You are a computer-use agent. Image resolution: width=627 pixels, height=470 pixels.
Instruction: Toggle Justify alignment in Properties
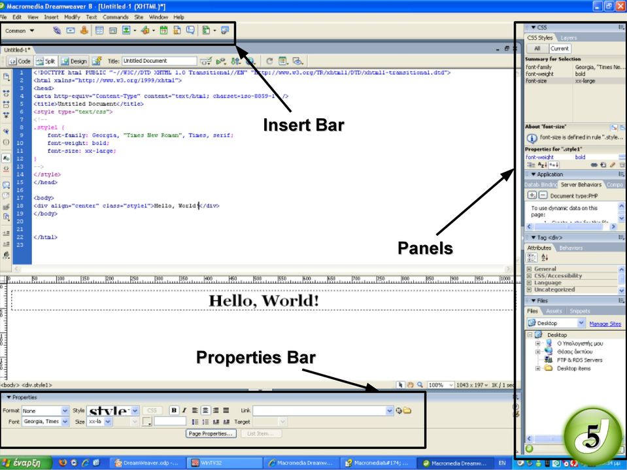coord(226,411)
